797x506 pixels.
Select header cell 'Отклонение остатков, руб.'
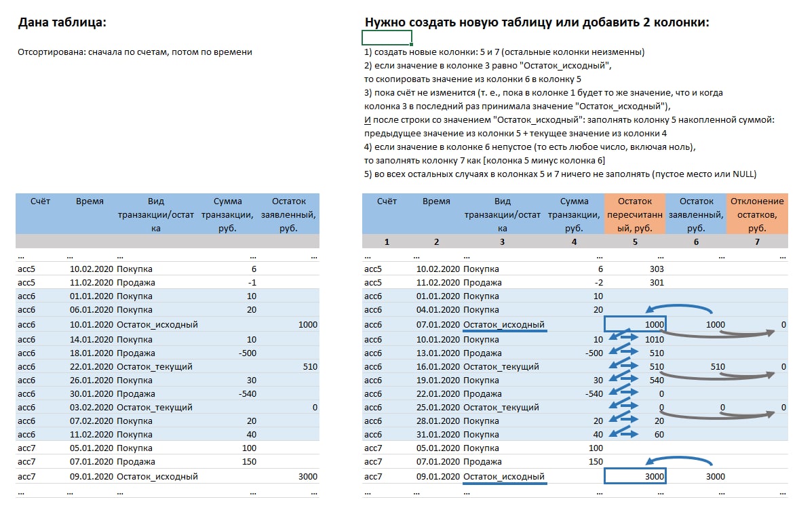[758, 214]
